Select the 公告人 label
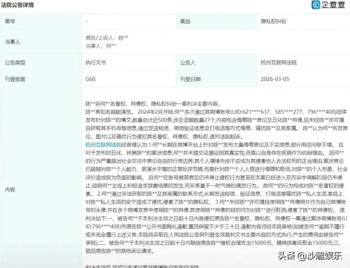 [188, 63]
